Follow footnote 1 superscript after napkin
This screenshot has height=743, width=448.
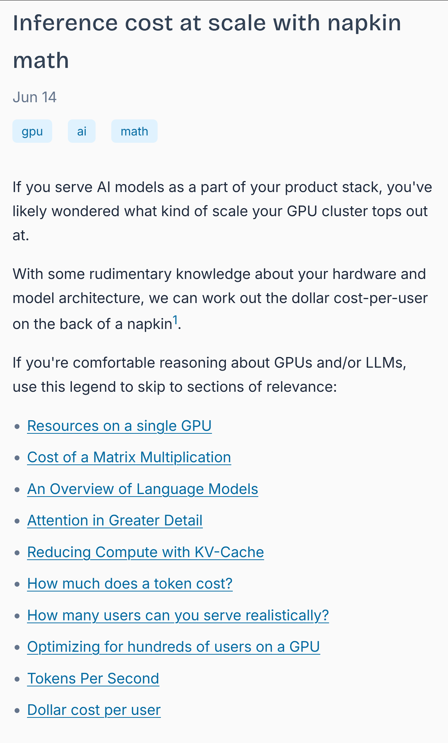(x=175, y=320)
